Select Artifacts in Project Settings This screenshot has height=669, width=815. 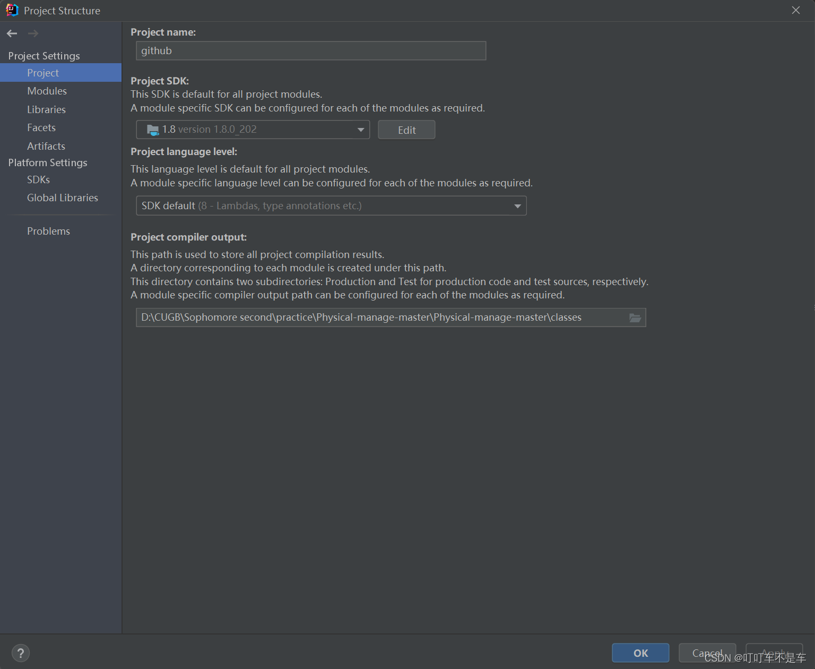(x=46, y=145)
